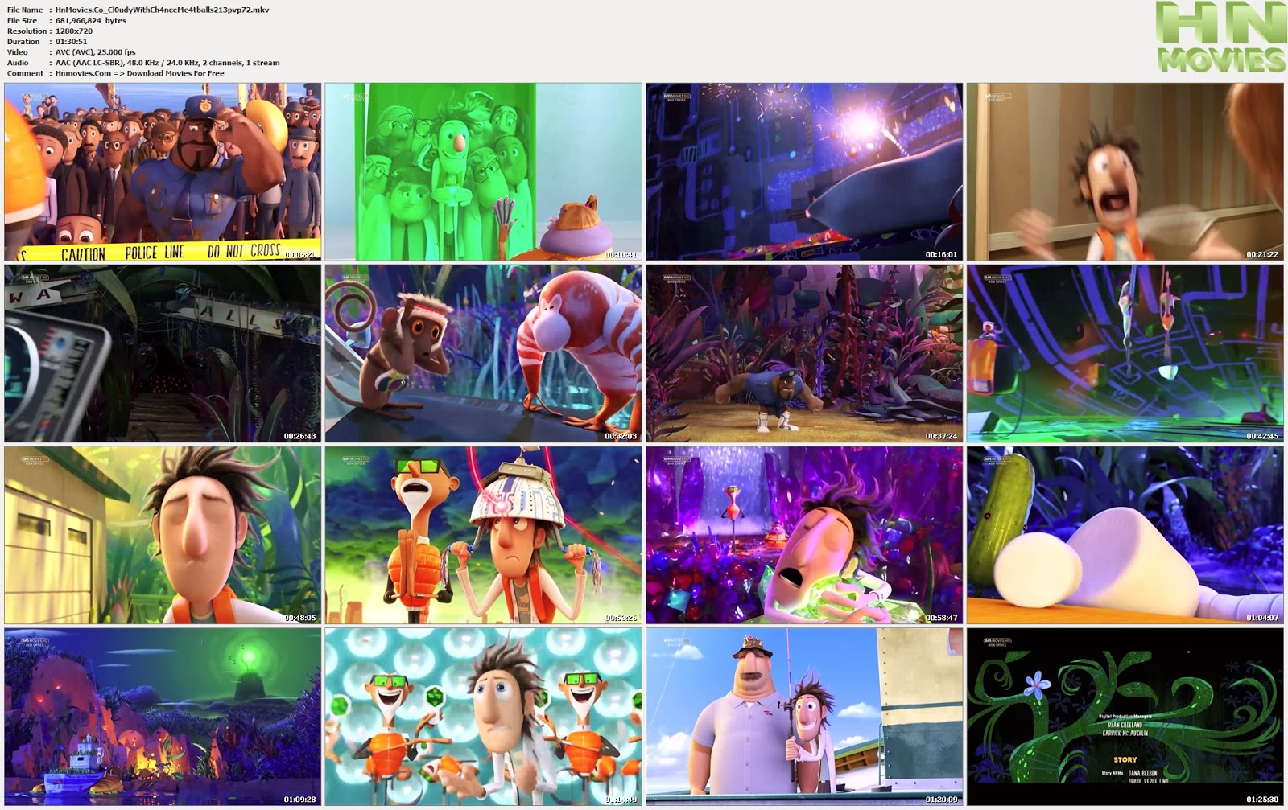The image size is (1288, 810).
Task: Select the screaming Flint thumbnail at 00:21:22
Action: pos(1125,172)
